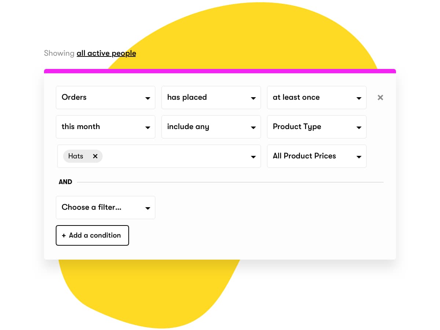Remove the Hats tag

(x=95, y=156)
